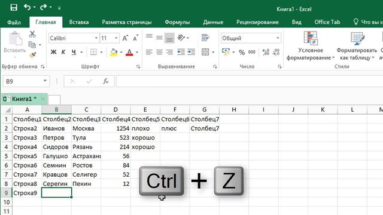This screenshot has width=383, height=215.
Task: Click Increase Indent icon
Action: pos(191,52)
